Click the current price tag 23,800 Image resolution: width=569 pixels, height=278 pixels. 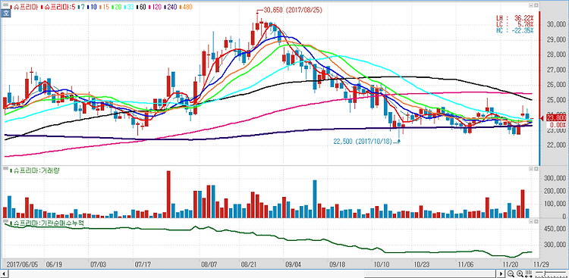pos(555,117)
